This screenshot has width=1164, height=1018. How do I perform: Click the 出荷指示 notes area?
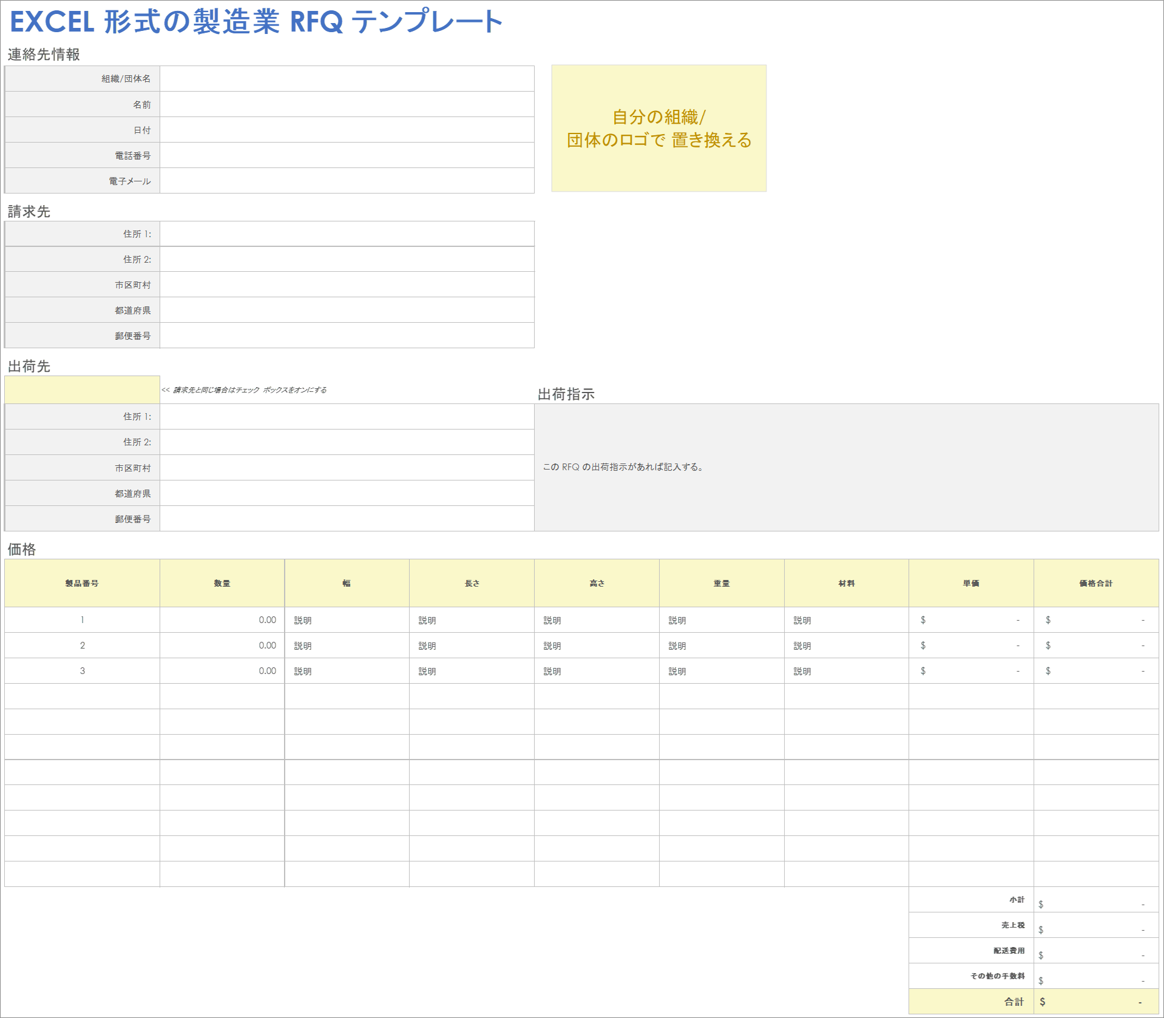pyautogui.click(x=847, y=467)
